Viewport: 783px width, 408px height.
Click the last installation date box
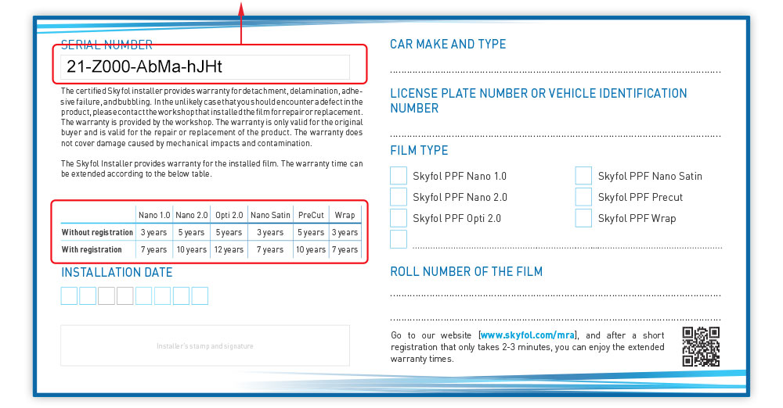pyautogui.click(x=200, y=295)
